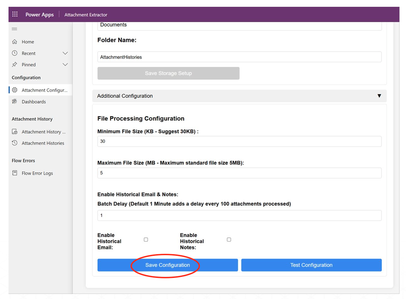The image size is (406, 299).
Task: Click the Minimum File Size input field
Action: click(239, 141)
